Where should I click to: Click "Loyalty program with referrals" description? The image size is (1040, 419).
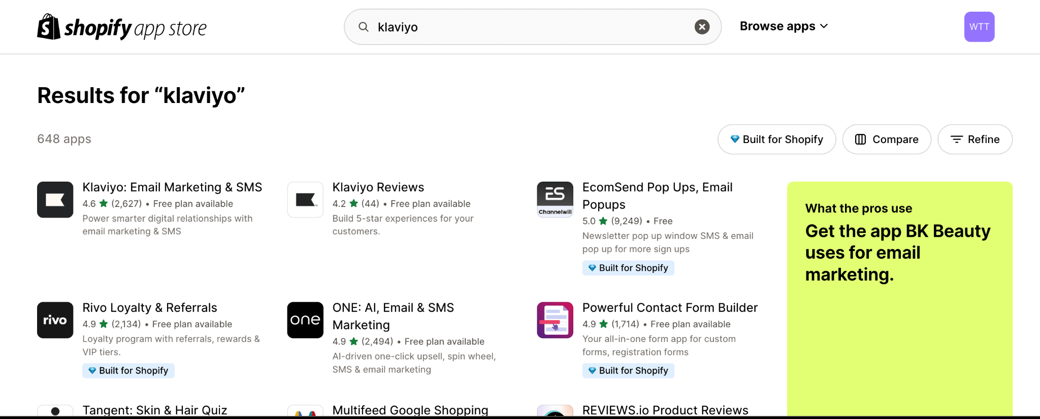click(171, 345)
